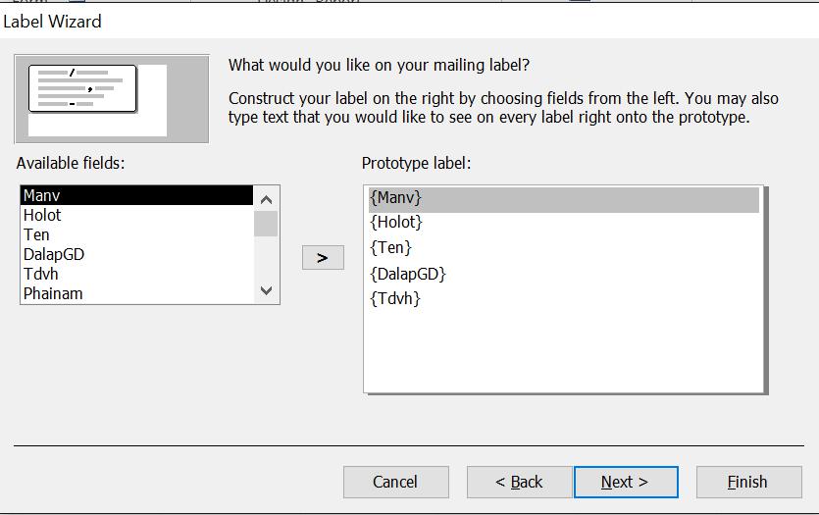
Task: Click the mailing label preview image
Action: click(x=111, y=98)
